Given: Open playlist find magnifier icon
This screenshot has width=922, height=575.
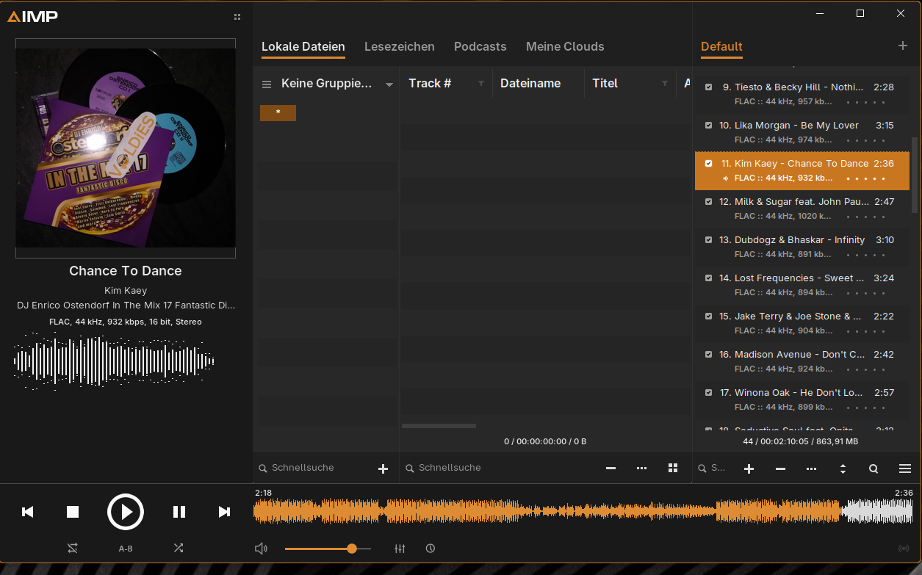Looking at the screenshot, I should (x=874, y=469).
